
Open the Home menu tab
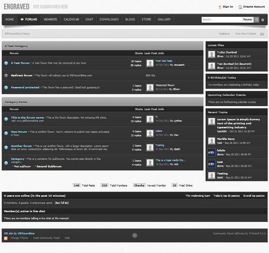[x=9, y=20]
